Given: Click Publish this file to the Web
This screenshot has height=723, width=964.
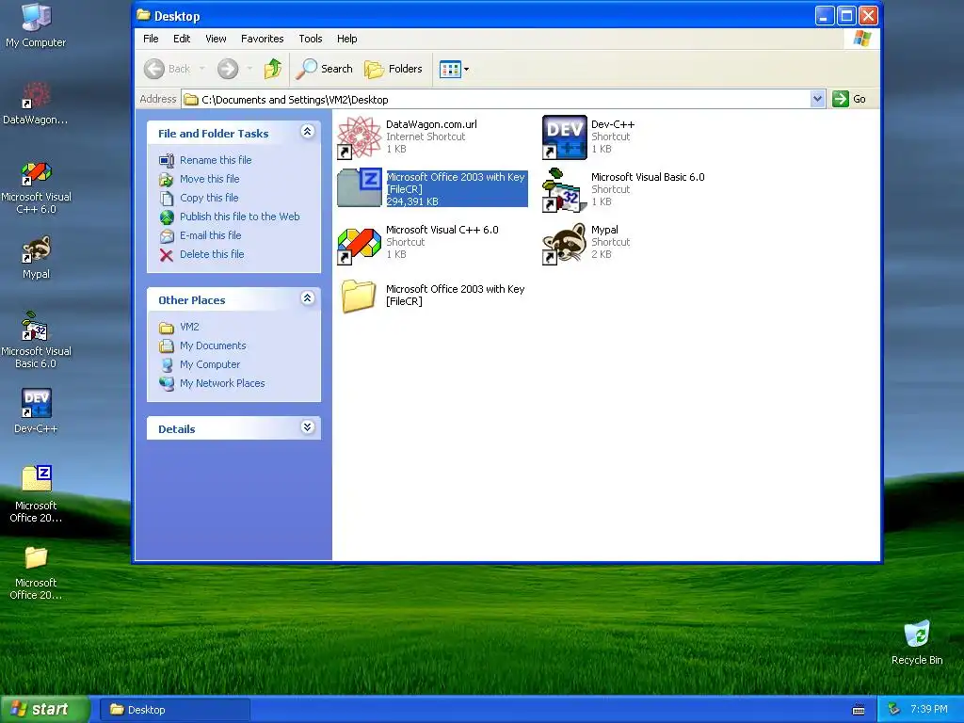Looking at the screenshot, I should (240, 217).
